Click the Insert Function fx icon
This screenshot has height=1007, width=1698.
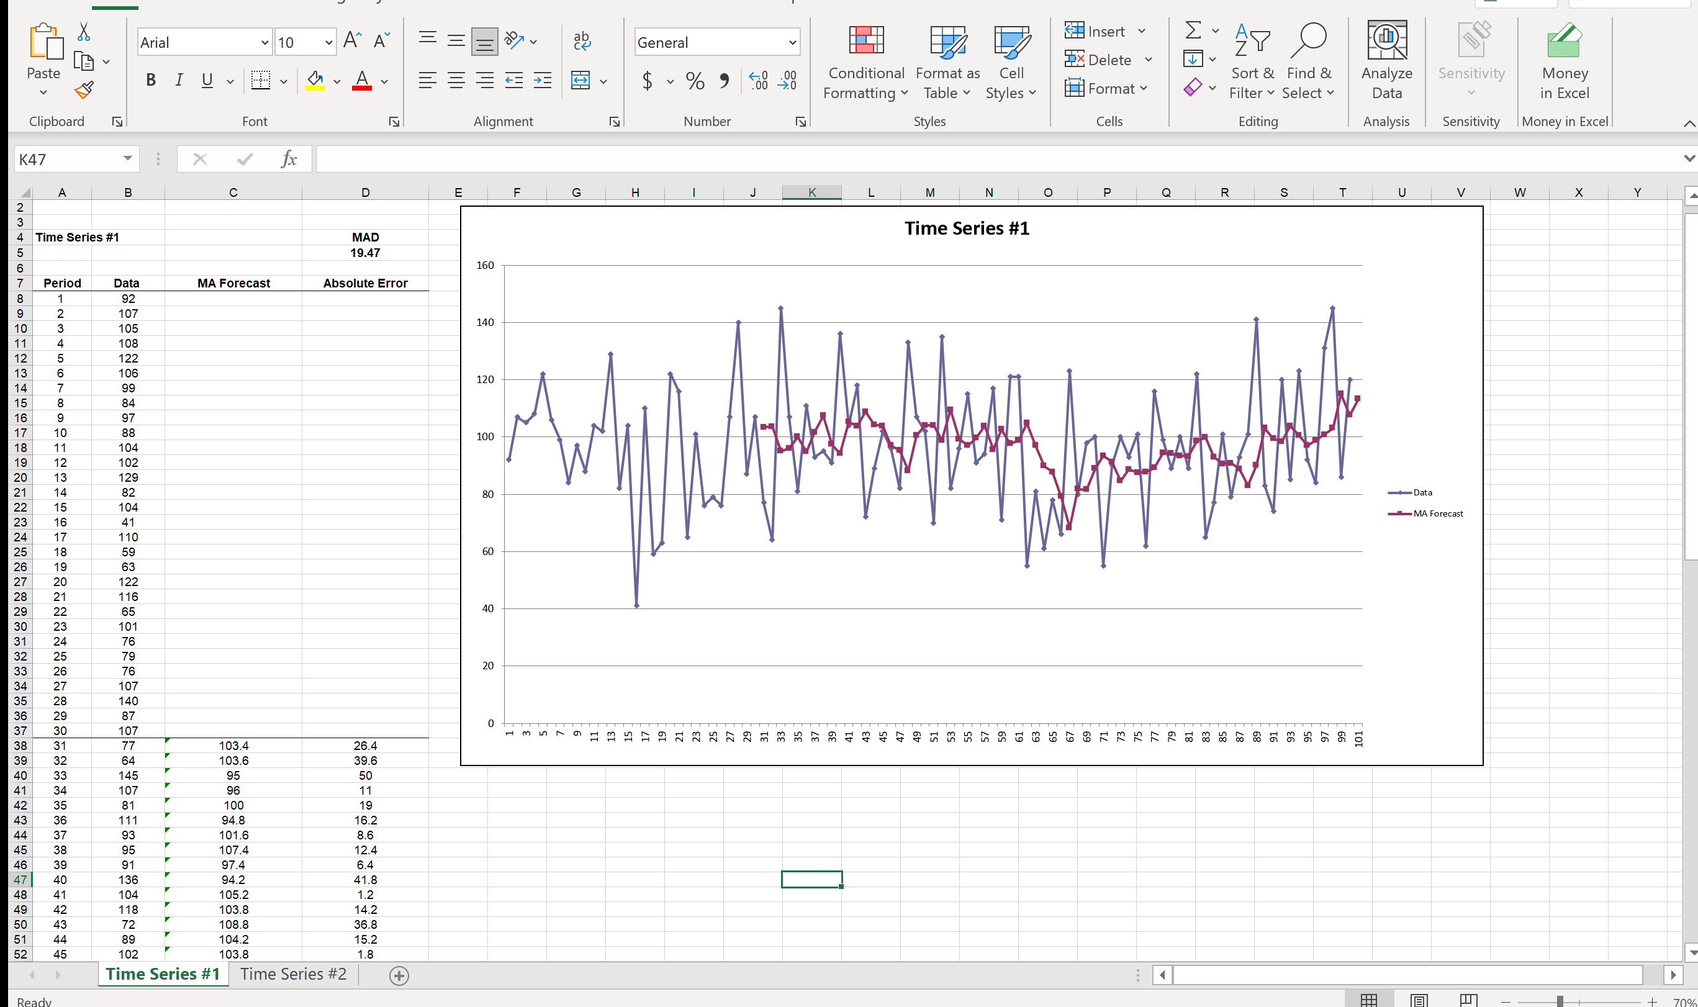pos(289,159)
